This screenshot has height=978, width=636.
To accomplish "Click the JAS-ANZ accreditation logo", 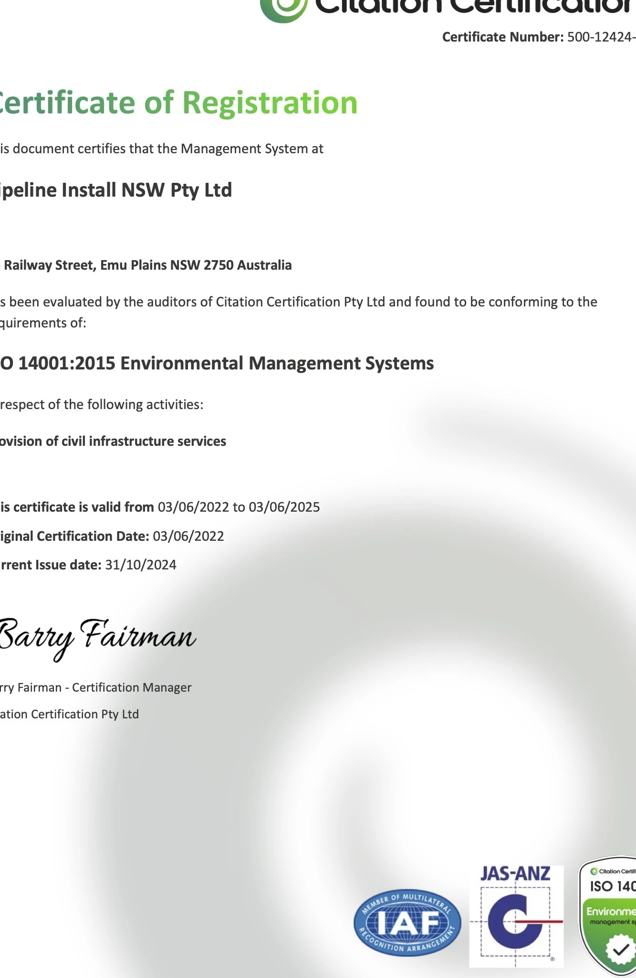I will pos(516,916).
